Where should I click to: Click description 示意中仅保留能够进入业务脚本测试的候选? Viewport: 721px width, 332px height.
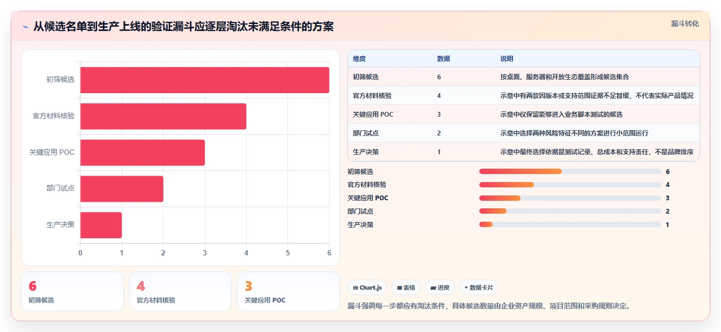point(561,115)
